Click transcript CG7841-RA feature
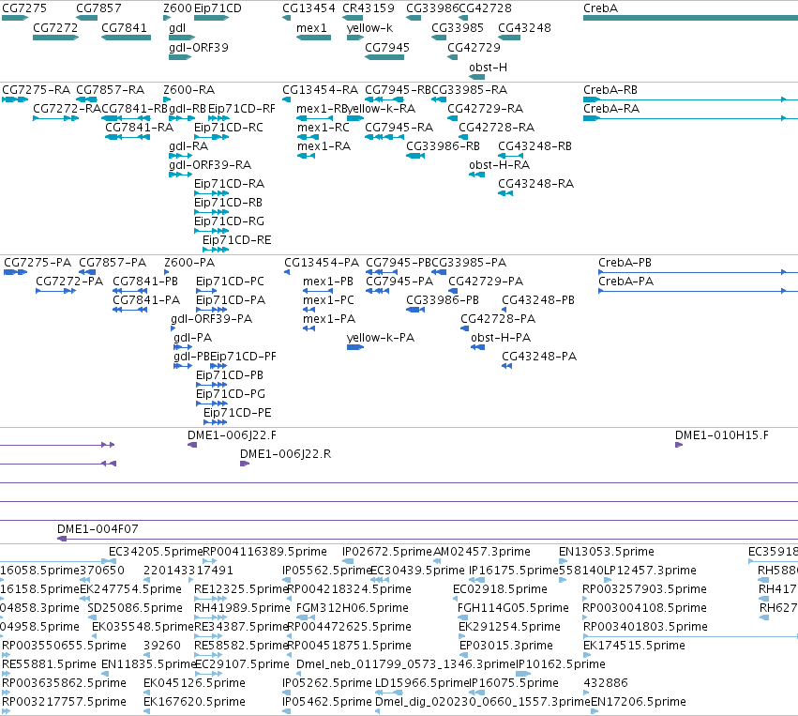This screenshot has width=798, height=716. click(x=128, y=137)
